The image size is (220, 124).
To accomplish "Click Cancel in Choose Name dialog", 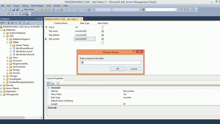I will 134,69.
